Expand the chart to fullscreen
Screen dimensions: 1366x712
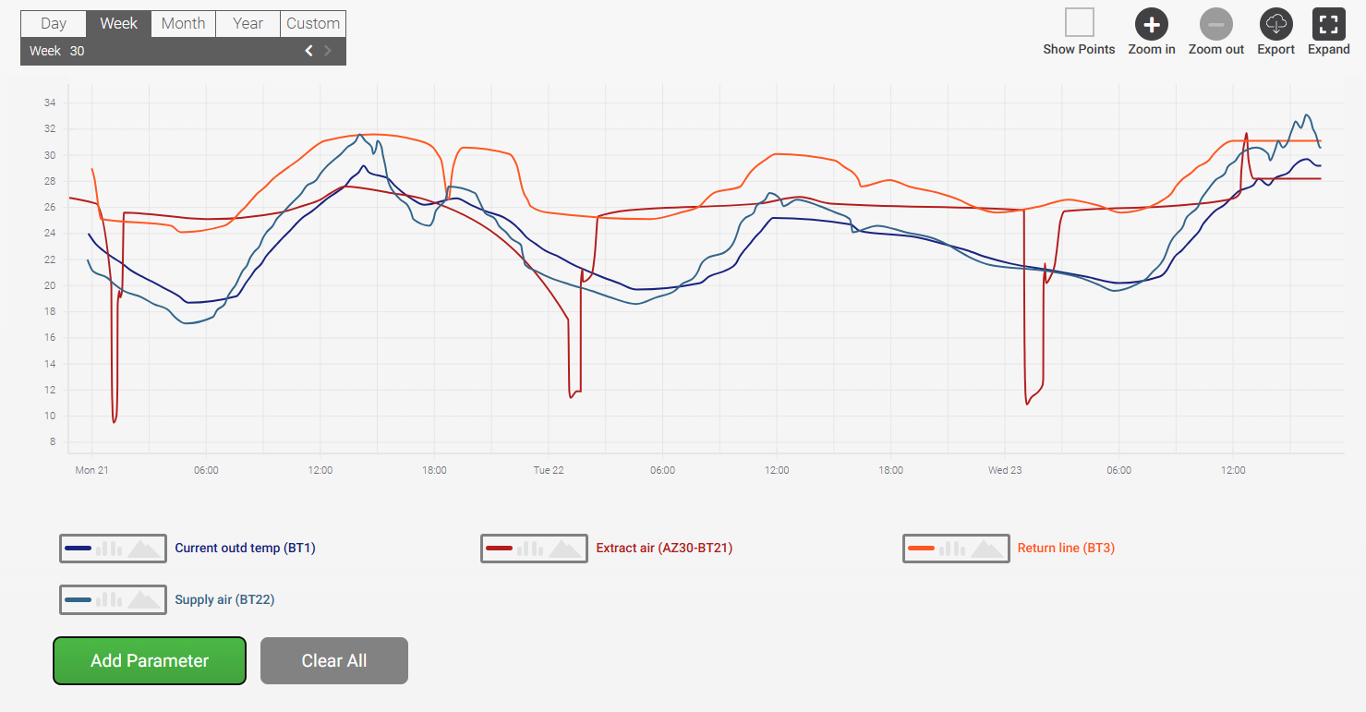pyautogui.click(x=1328, y=24)
